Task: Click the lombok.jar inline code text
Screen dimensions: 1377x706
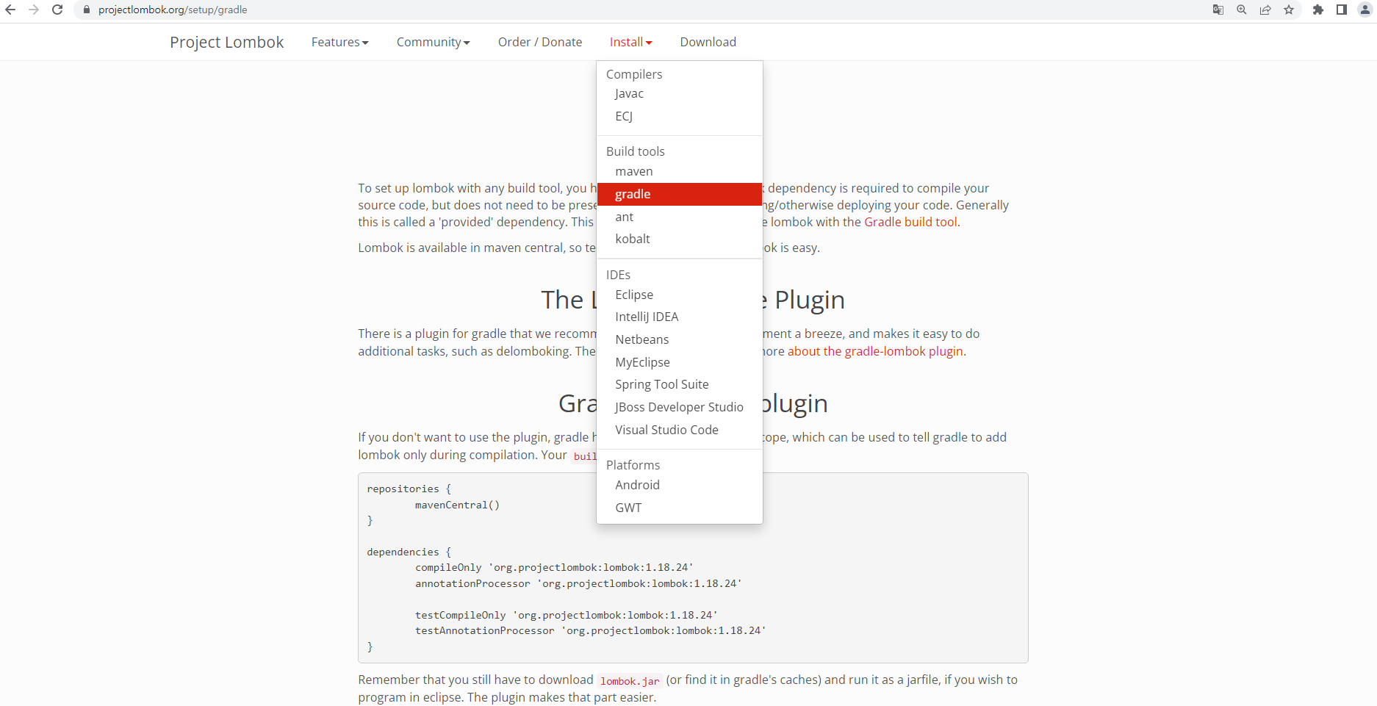Action: pos(630,681)
